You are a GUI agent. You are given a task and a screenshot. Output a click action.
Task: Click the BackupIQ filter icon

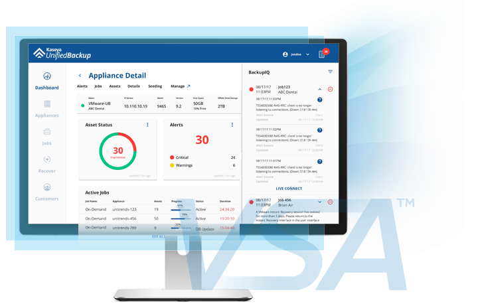tap(330, 72)
